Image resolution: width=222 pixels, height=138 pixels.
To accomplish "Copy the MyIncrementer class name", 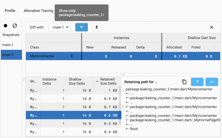I will coord(72,56).
